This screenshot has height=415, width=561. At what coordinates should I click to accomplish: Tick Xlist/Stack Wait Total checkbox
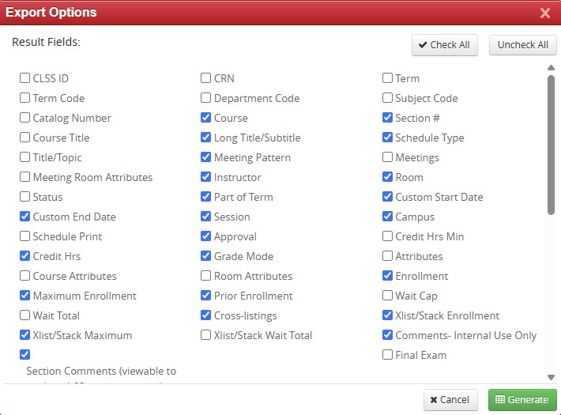point(206,335)
